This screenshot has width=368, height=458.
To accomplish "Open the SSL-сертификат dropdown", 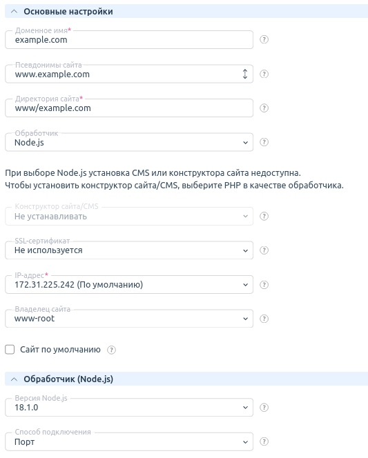I will [129, 250].
